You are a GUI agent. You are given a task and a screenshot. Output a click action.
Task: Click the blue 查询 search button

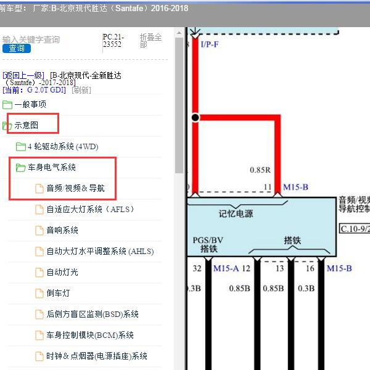(17, 48)
